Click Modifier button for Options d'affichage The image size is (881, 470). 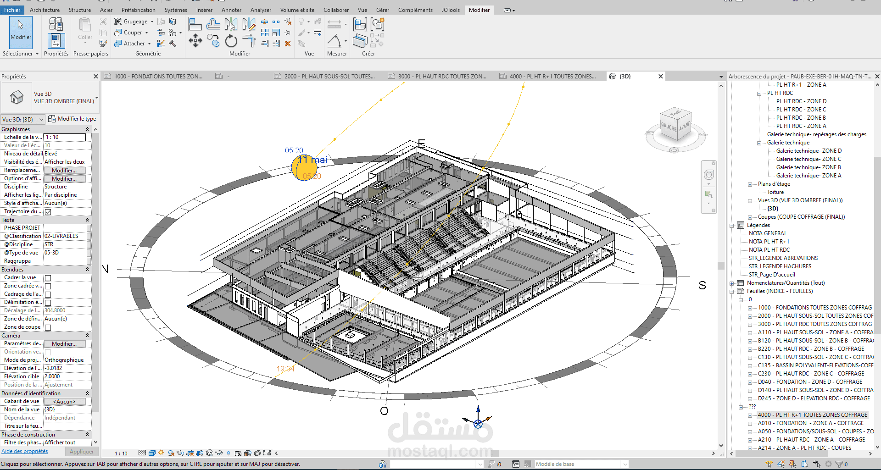click(x=64, y=178)
